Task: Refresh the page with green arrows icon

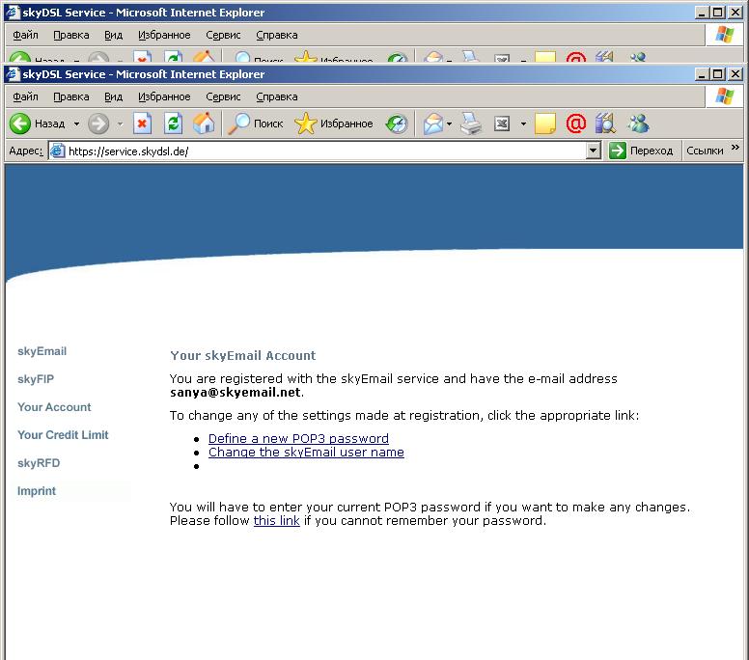Action: click(173, 124)
